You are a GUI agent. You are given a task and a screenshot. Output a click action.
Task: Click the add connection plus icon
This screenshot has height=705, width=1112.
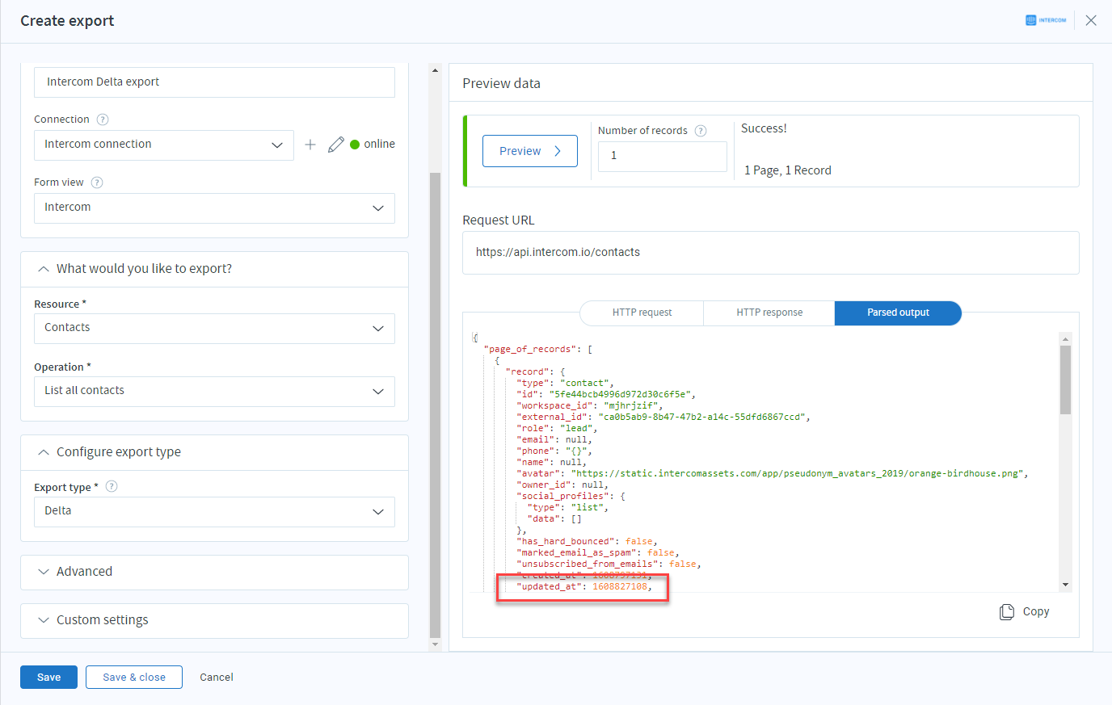[x=310, y=145]
